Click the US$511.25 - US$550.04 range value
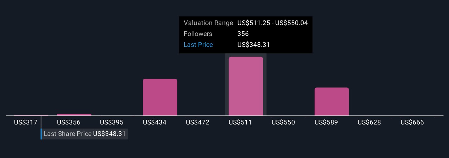Screen dimensions: 449x158 pyautogui.click(x=273, y=23)
